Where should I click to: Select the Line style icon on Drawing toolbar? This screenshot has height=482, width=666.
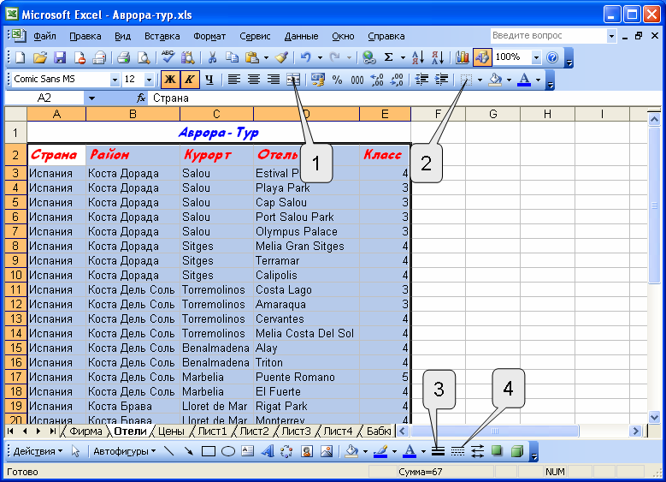(438, 451)
